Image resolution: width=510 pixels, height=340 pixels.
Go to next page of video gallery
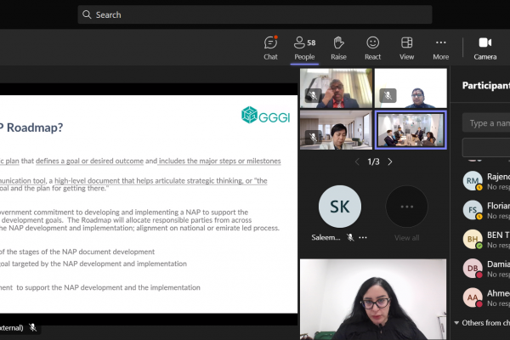pos(390,161)
